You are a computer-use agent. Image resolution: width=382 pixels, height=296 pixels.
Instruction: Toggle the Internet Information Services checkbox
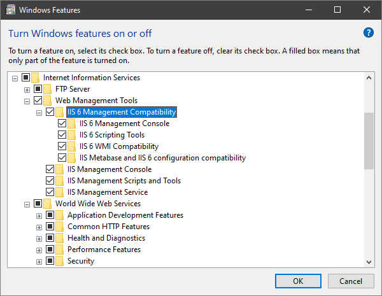(x=26, y=78)
